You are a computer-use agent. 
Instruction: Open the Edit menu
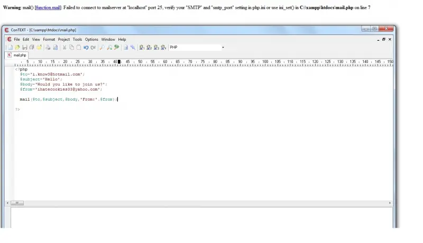(26, 39)
